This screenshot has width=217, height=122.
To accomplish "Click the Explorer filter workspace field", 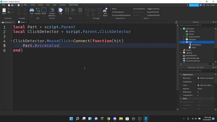I will 197,25.
